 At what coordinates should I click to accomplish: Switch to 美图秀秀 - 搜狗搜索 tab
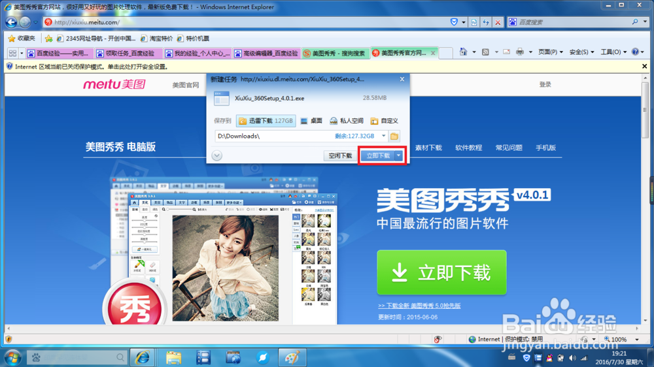click(335, 53)
